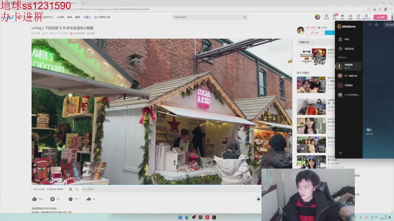This screenshot has height=221, width=394.
Task: Click the video title cAVlog text
Action: point(63,28)
